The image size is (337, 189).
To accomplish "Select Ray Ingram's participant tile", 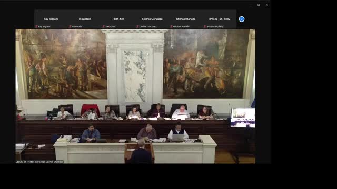I will point(51,19).
